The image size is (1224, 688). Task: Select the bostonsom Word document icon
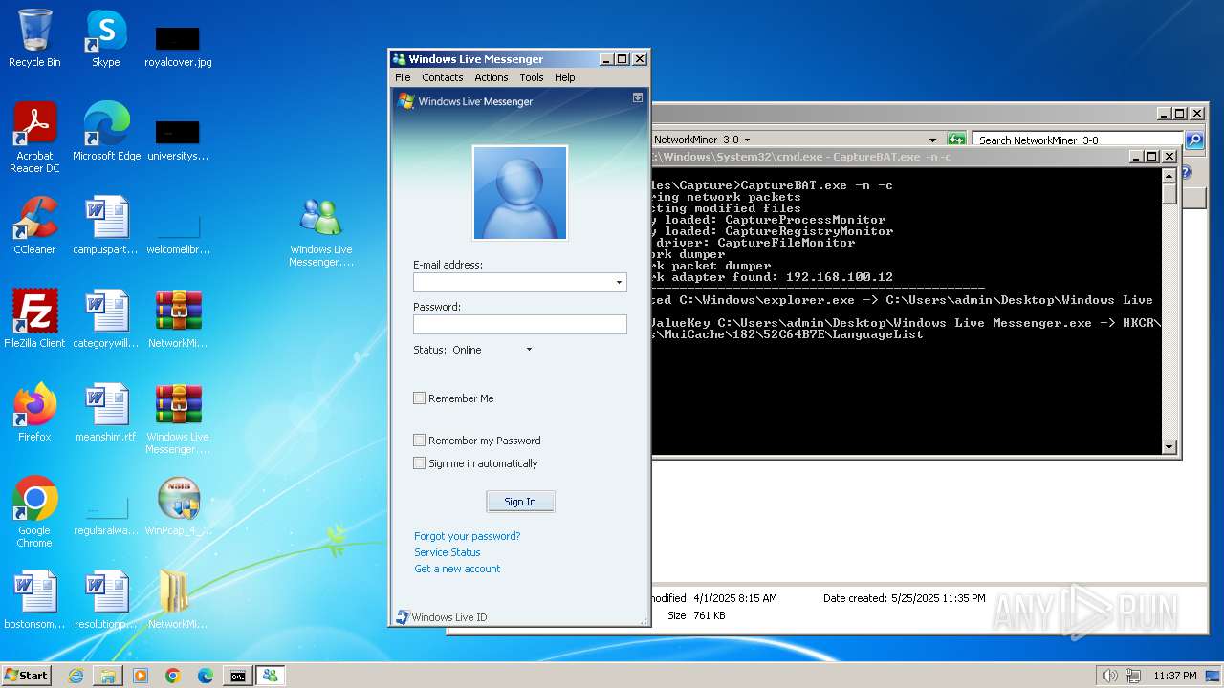click(34, 600)
